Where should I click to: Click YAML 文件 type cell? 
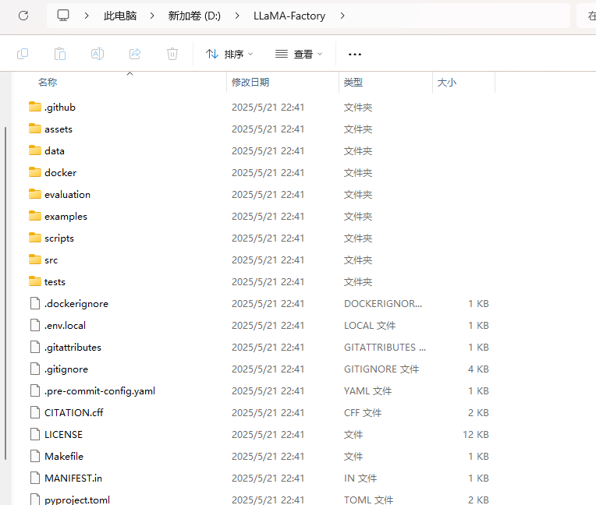pyautogui.click(x=367, y=390)
